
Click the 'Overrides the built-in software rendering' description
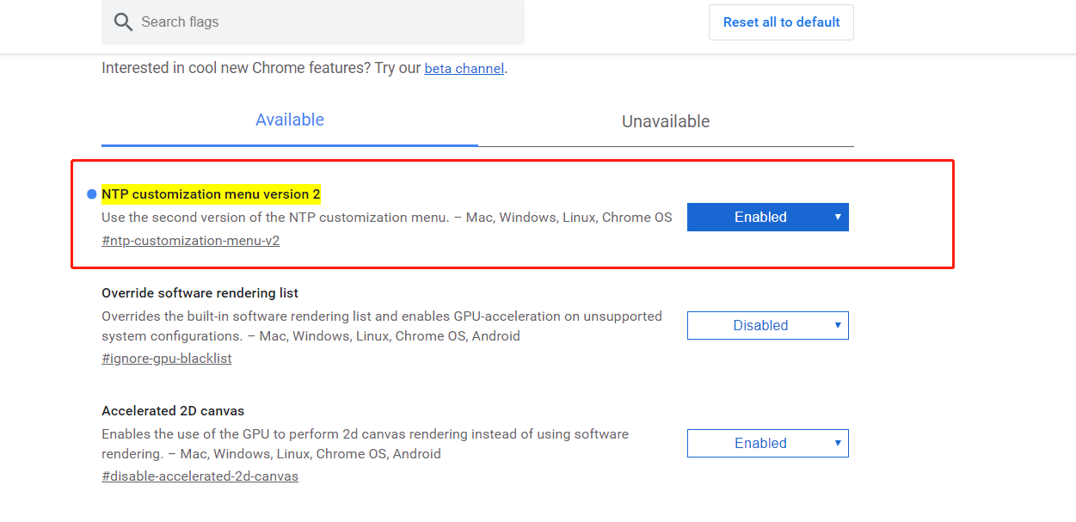click(382, 326)
